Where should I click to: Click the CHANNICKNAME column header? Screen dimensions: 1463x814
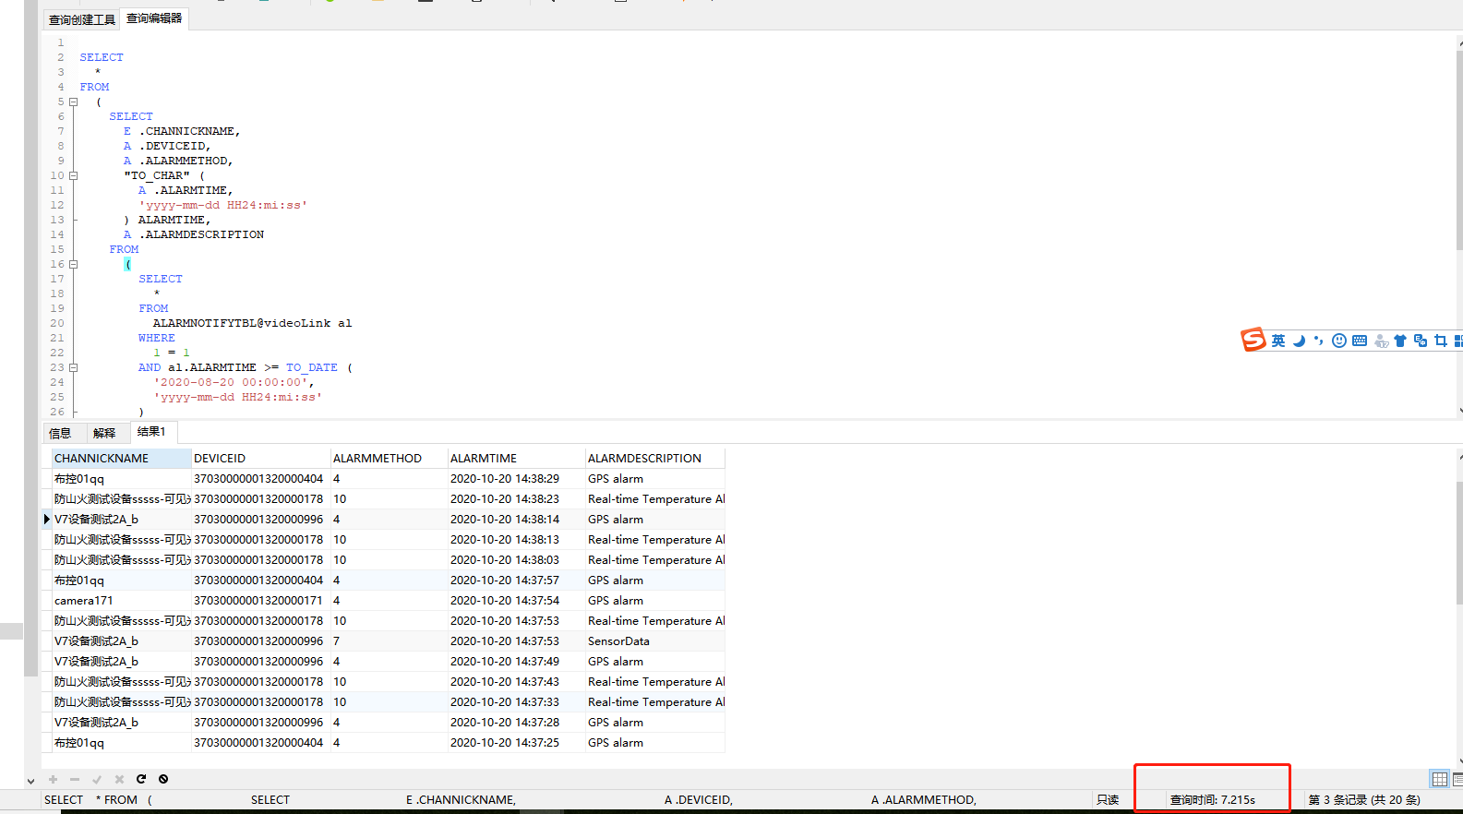(x=121, y=459)
